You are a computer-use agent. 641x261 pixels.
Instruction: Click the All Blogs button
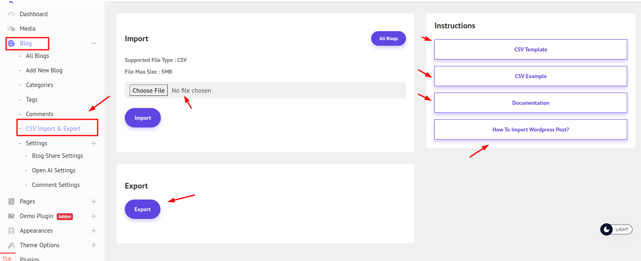coord(388,38)
